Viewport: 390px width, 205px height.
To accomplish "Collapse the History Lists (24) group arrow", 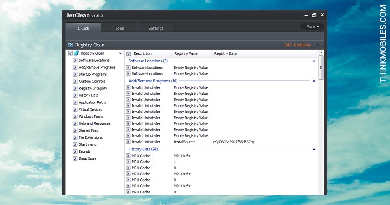I will pyautogui.click(x=314, y=149).
